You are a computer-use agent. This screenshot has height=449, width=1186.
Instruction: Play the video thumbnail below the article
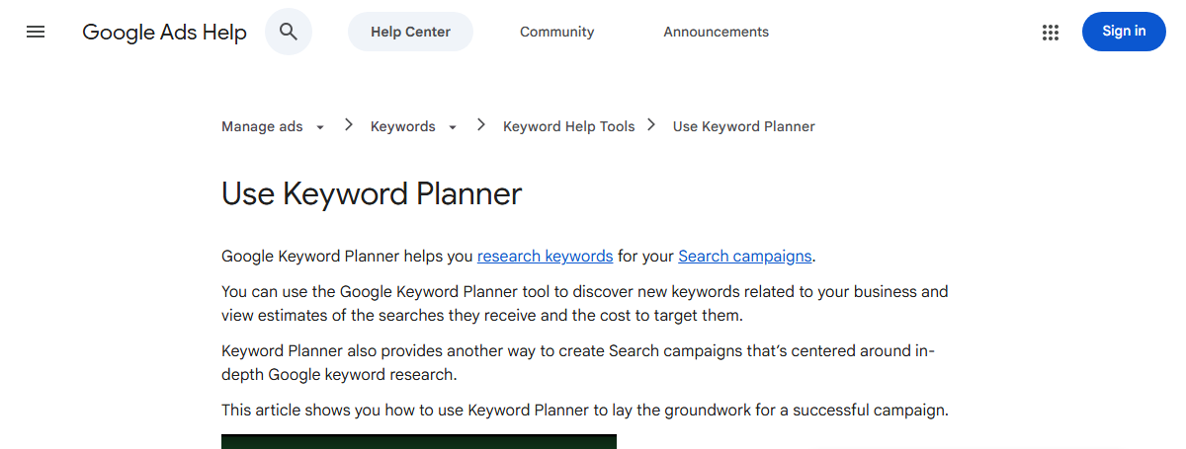[419, 441]
